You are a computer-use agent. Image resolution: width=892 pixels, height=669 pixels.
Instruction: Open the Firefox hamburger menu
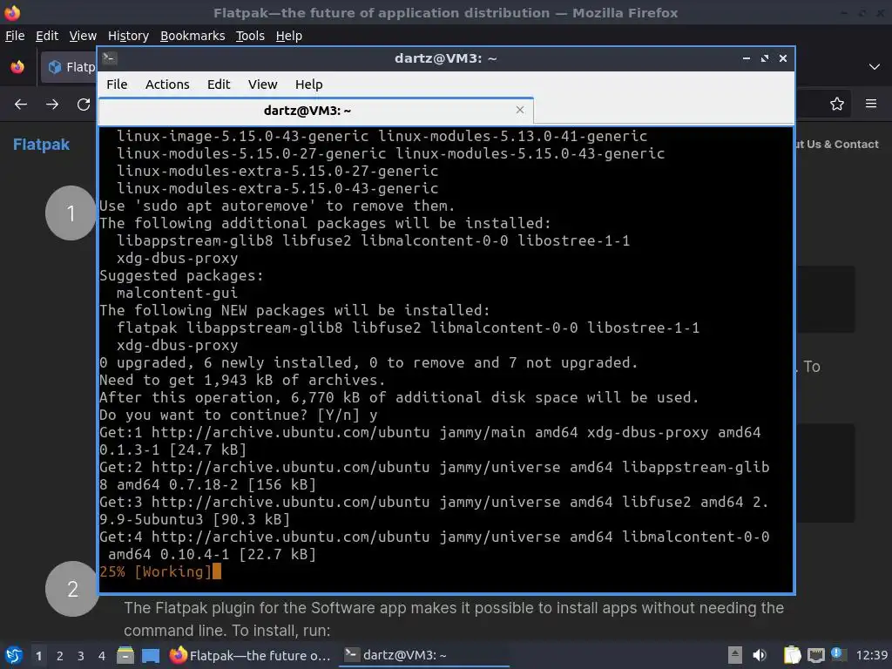coord(871,104)
